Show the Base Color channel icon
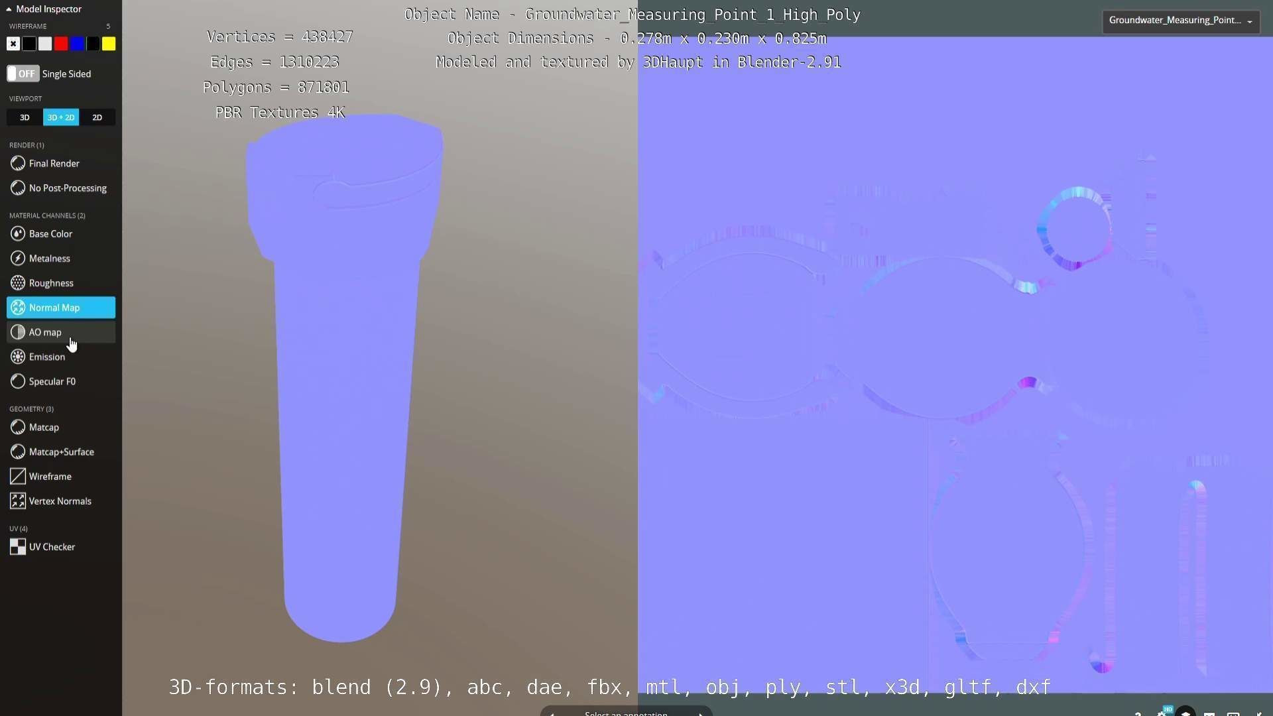Image resolution: width=1273 pixels, height=716 pixels. (x=18, y=234)
